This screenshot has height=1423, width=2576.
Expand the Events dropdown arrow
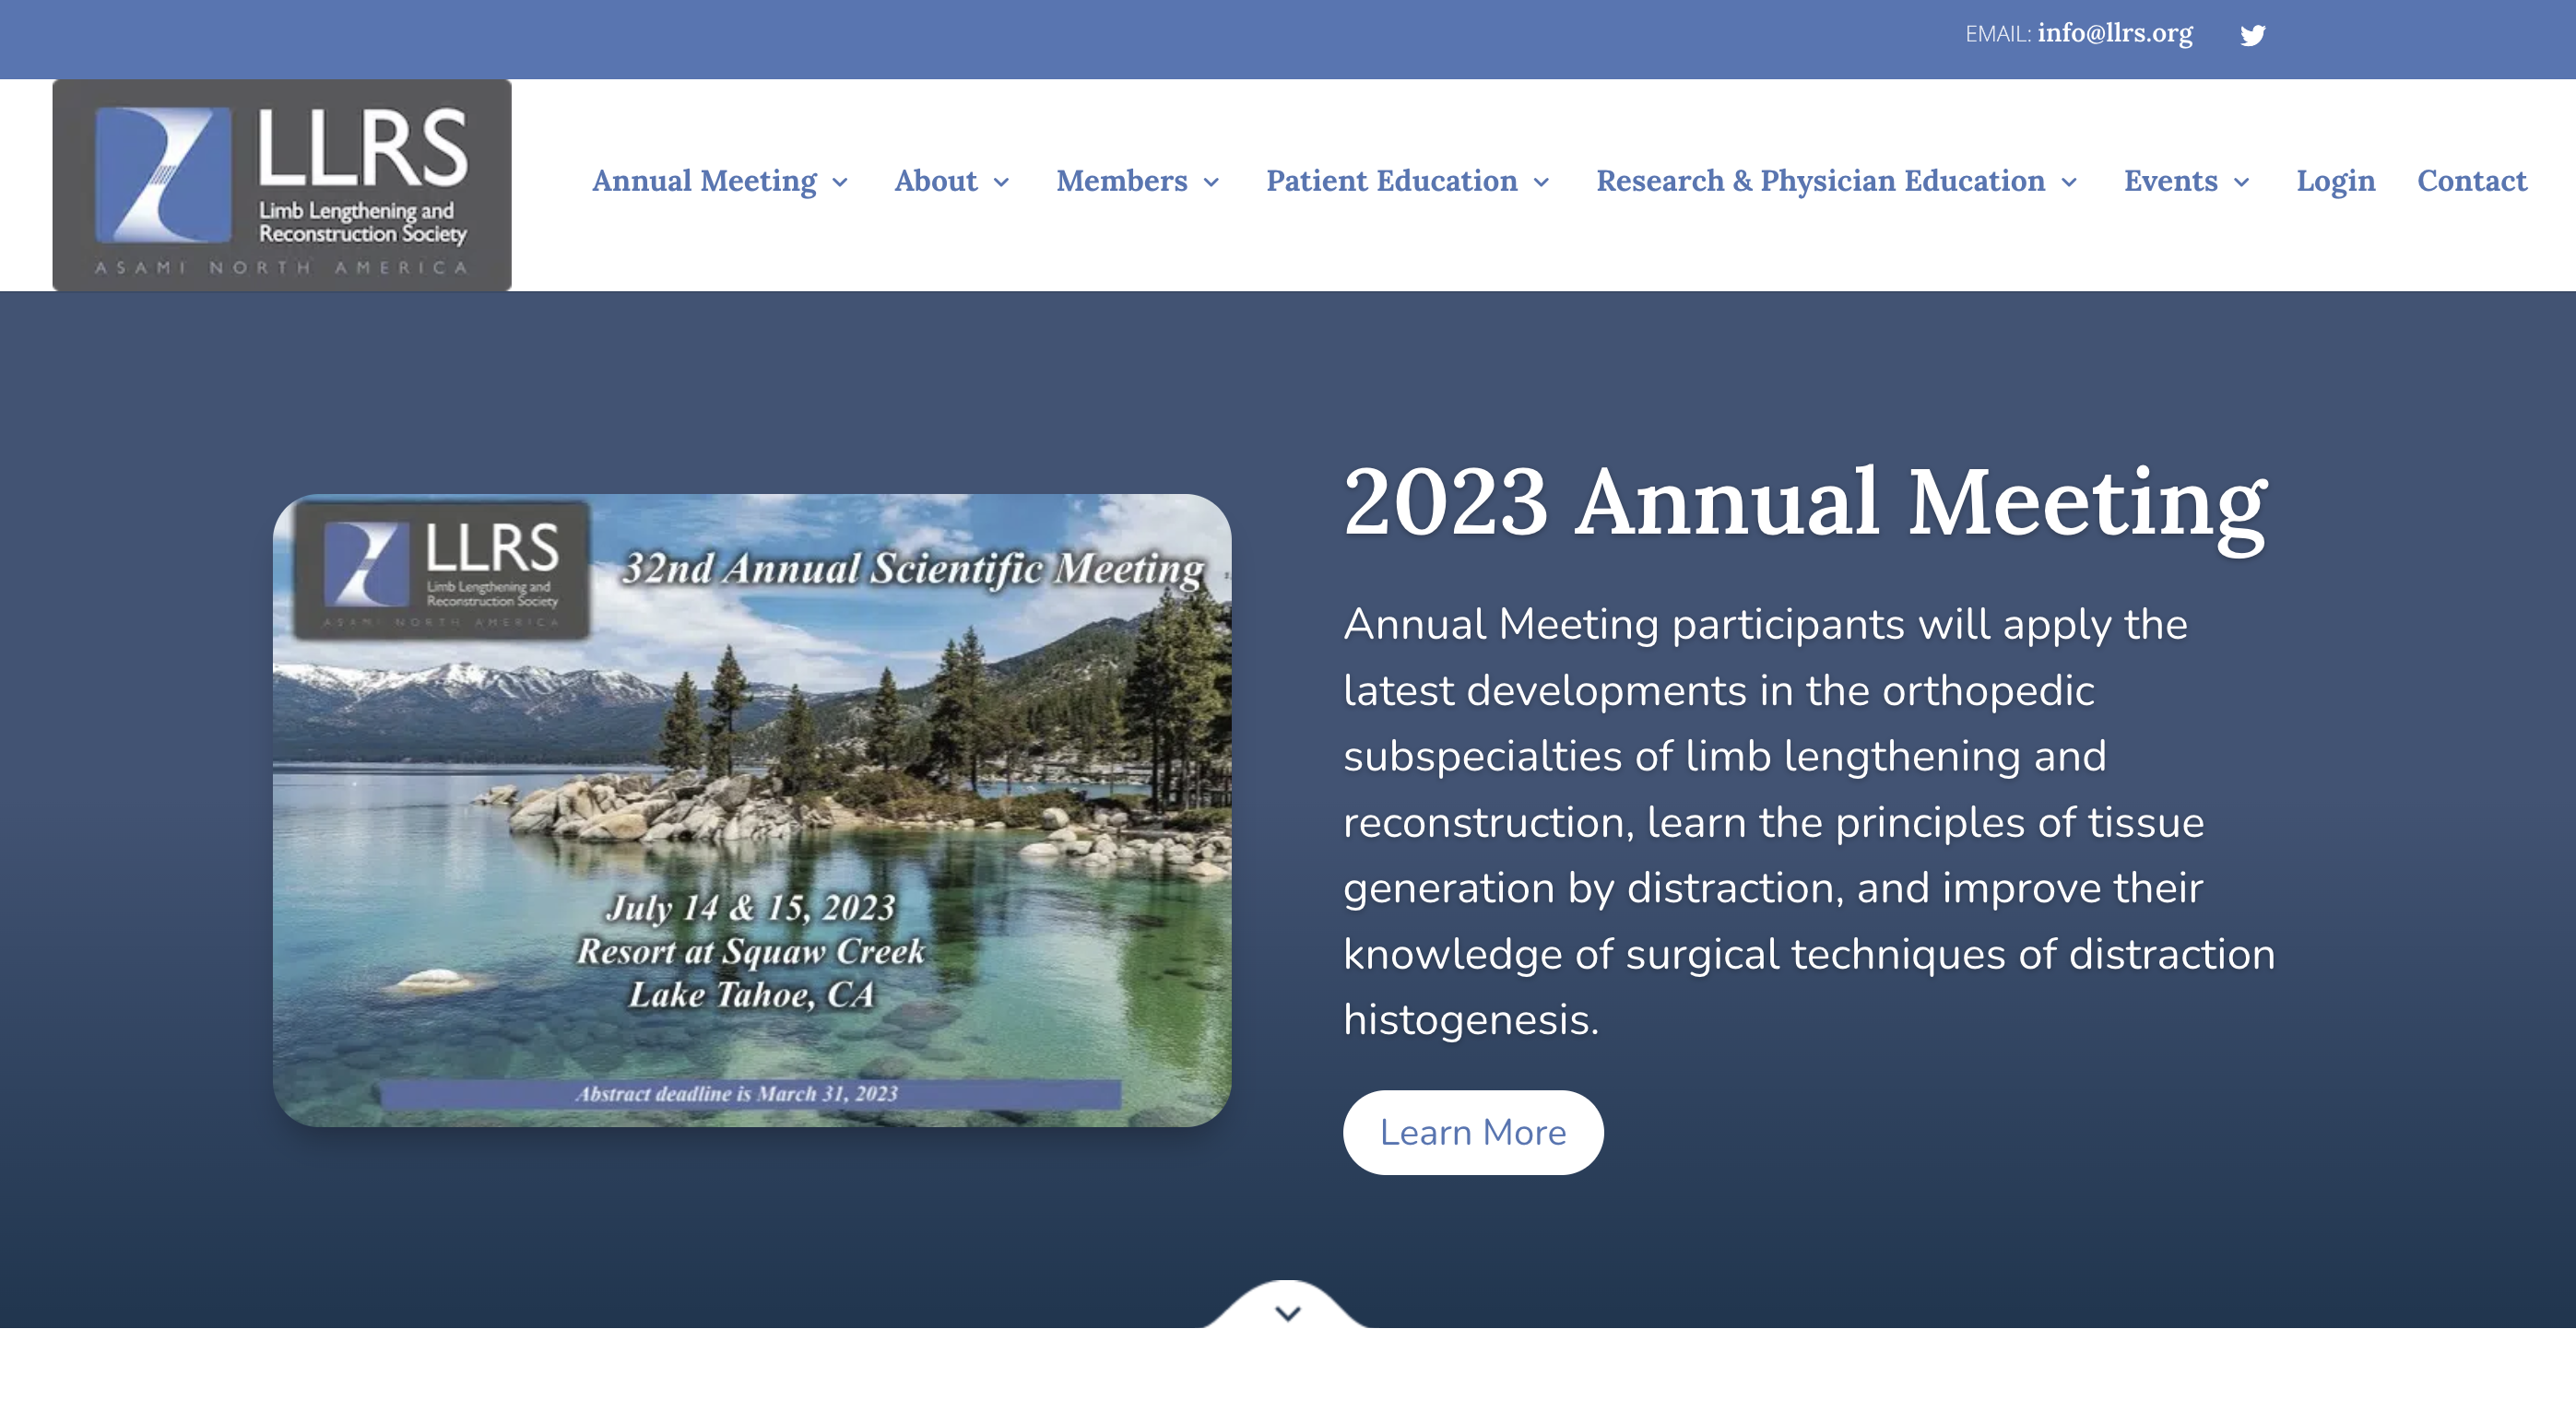[2241, 182]
